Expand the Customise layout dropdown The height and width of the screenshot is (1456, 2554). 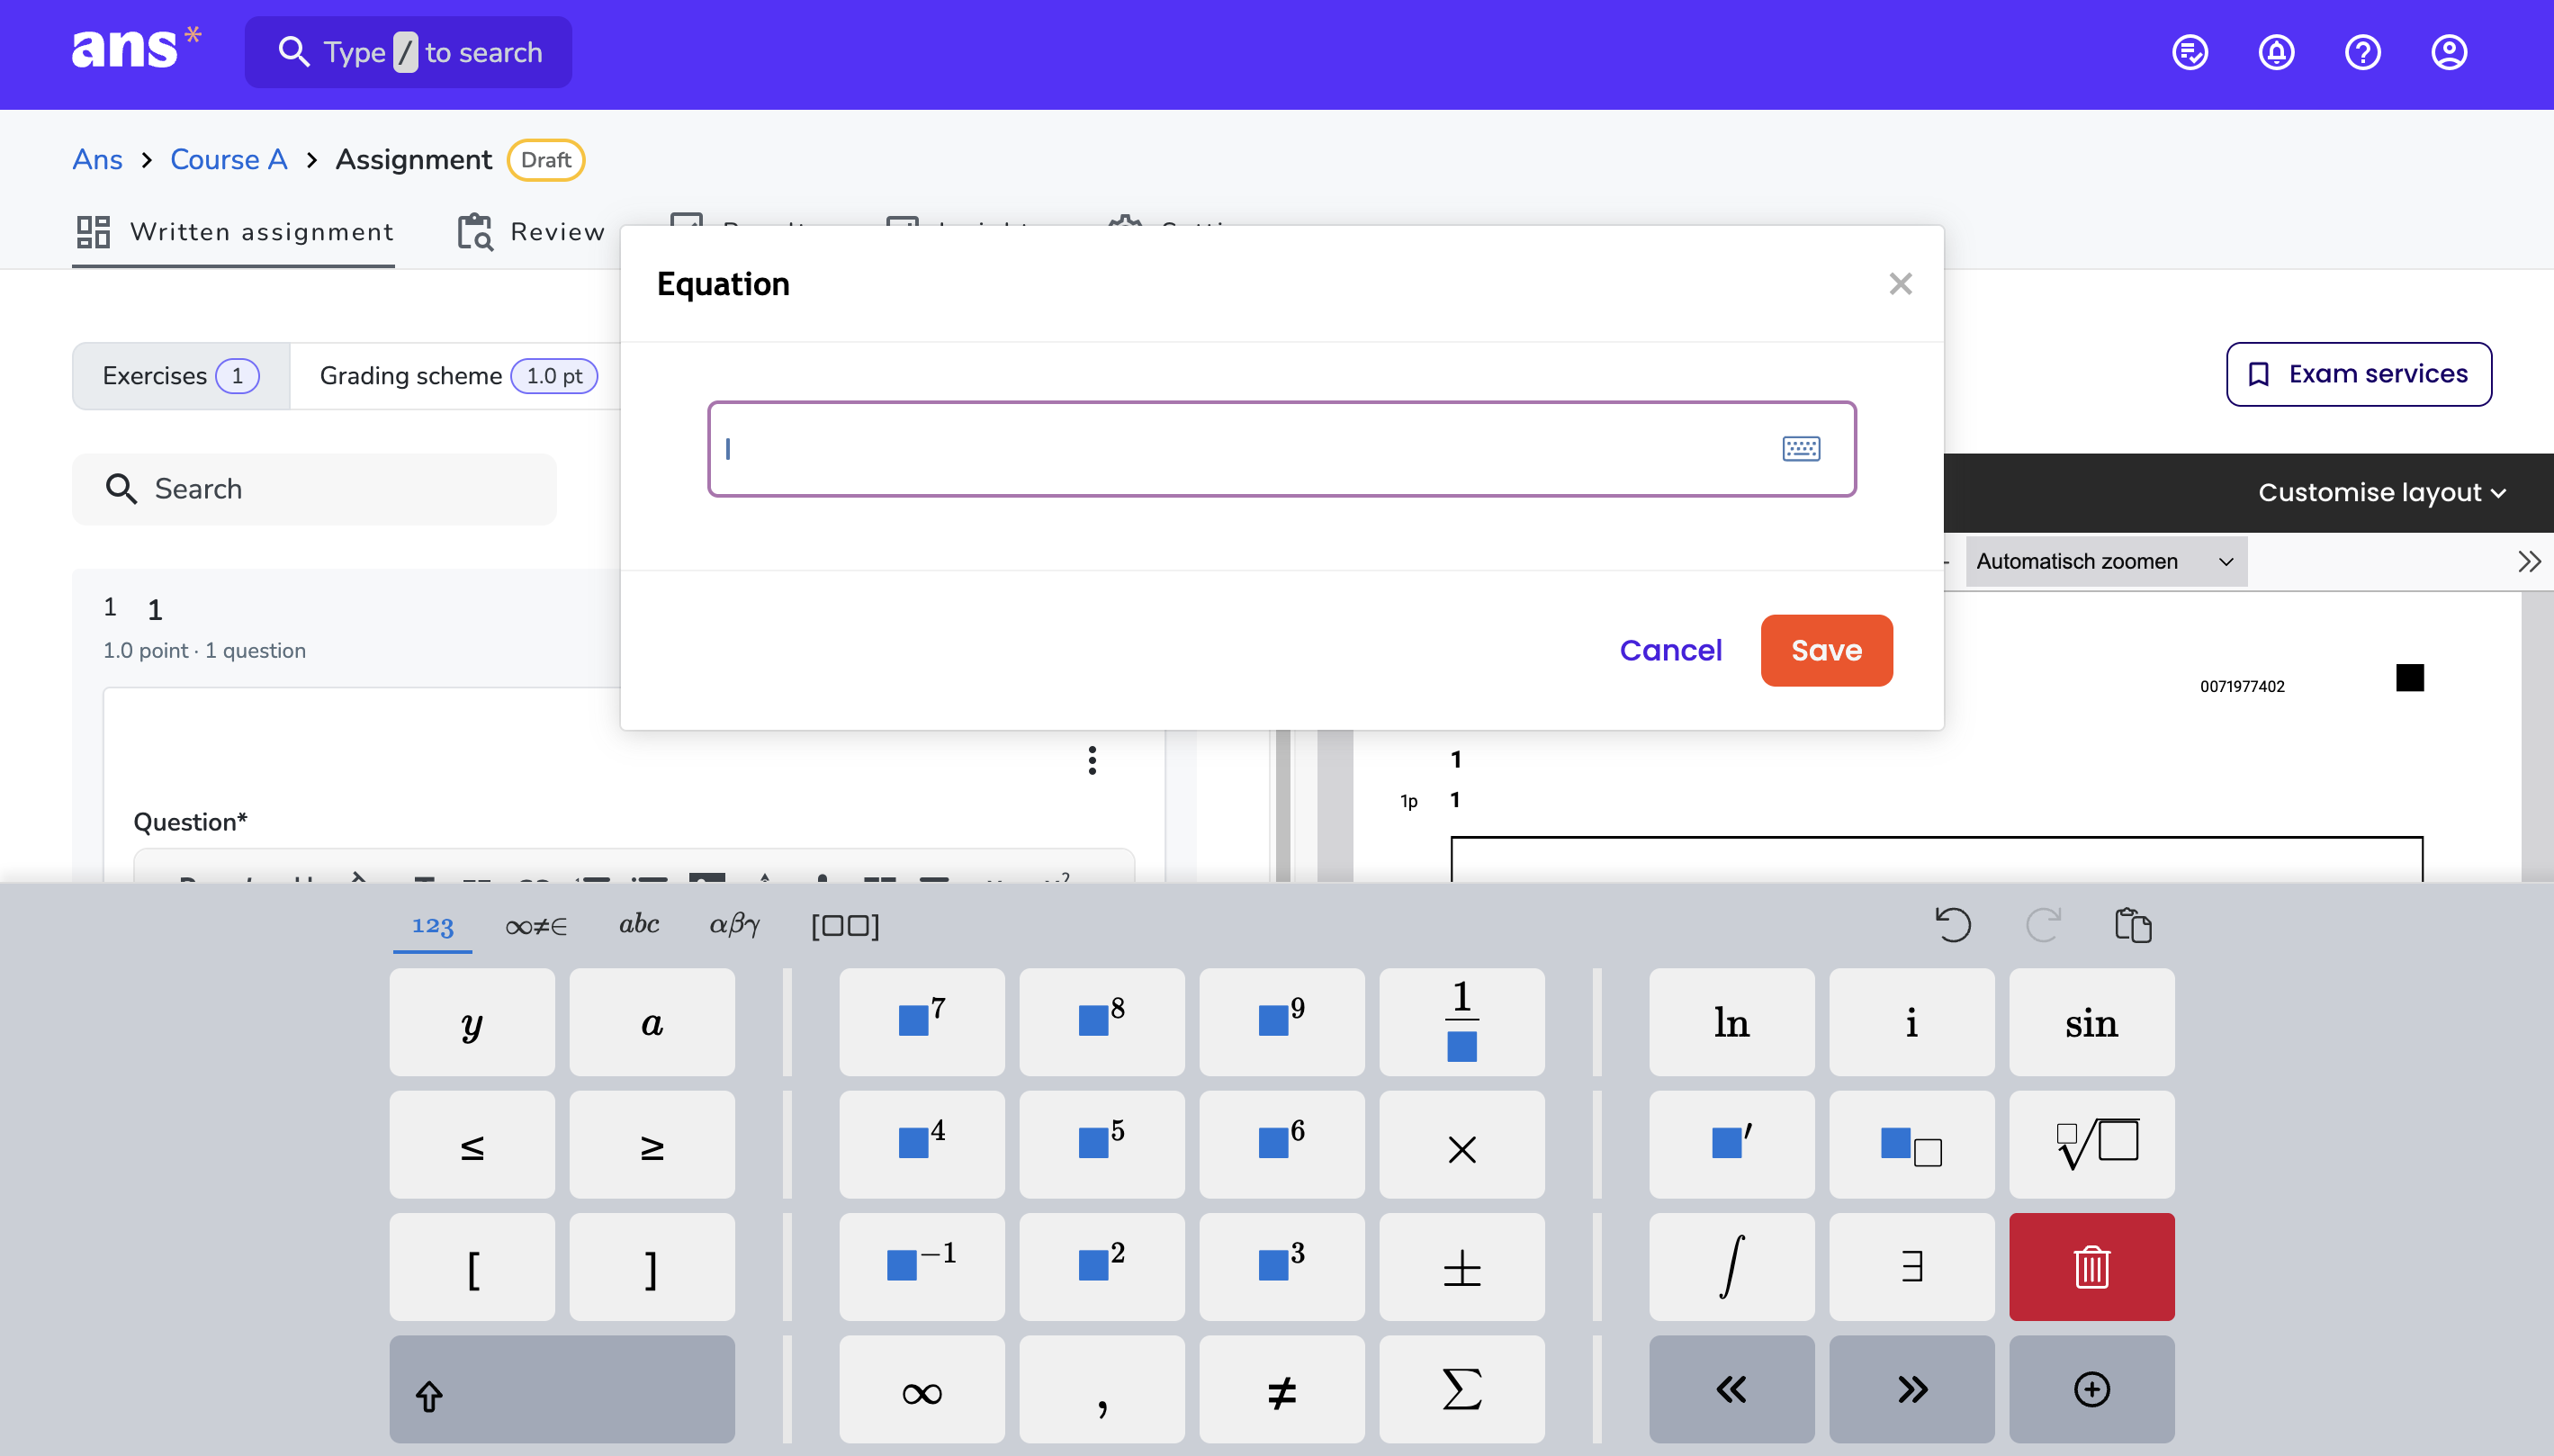tap(2381, 492)
